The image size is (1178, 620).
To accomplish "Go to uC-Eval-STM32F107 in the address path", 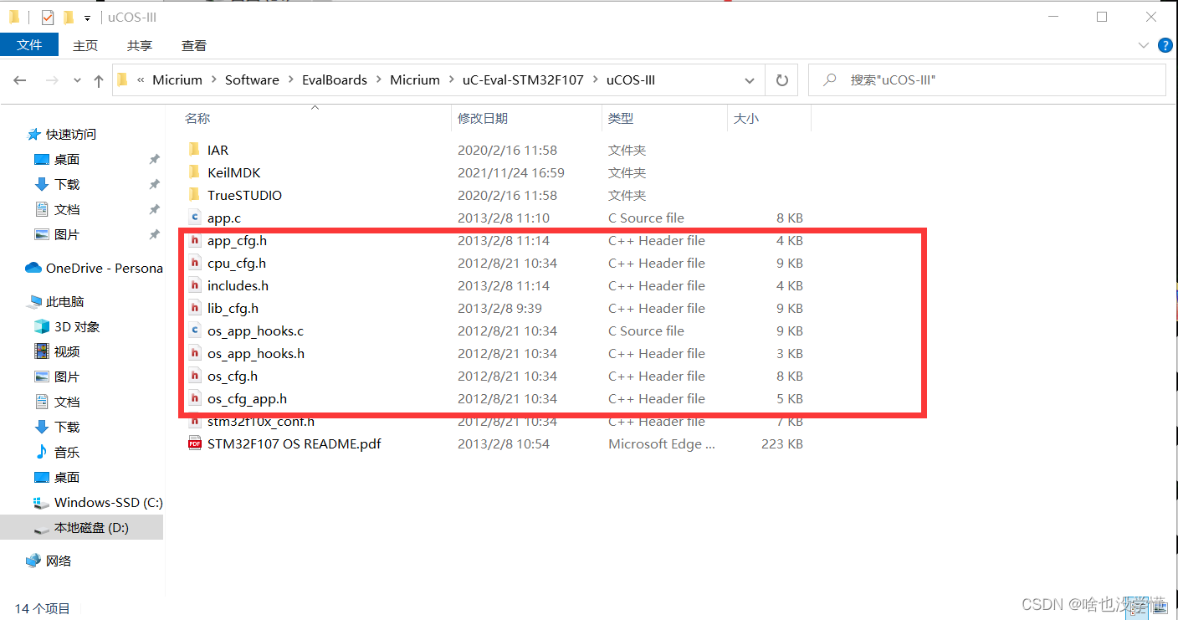I will tap(523, 80).
